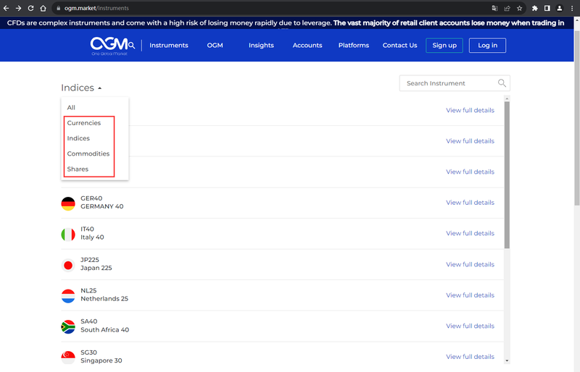The image size is (580, 372).
Task: Select Shares in category list
Action: (78, 169)
